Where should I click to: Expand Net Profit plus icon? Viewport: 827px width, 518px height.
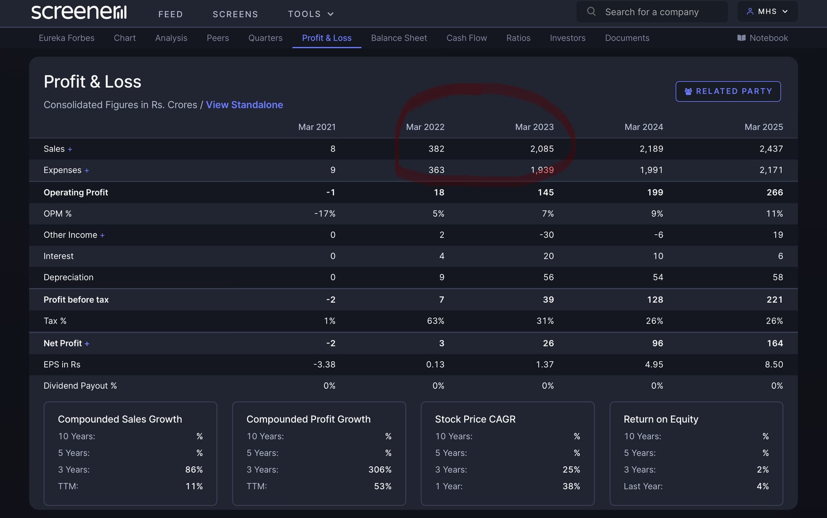(87, 344)
